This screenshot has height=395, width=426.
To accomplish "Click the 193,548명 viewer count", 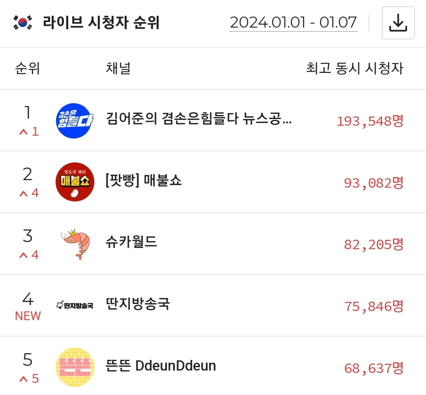I will pos(370,121).
